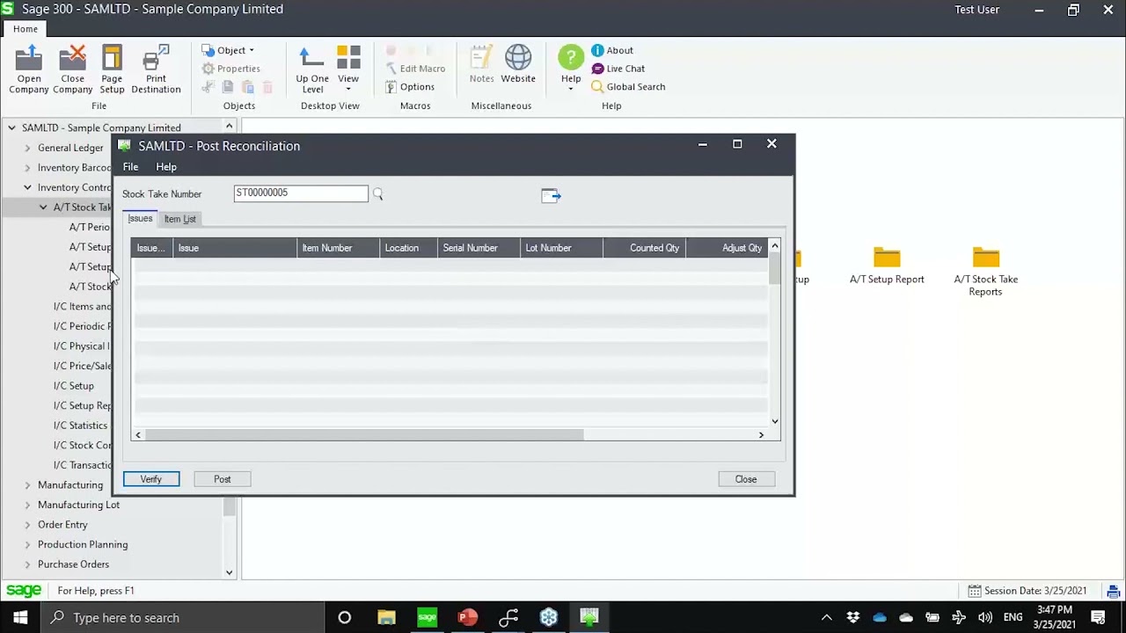Select the I/C Setup tree item
Screen dimensions: 1126x633
[73, 386]
